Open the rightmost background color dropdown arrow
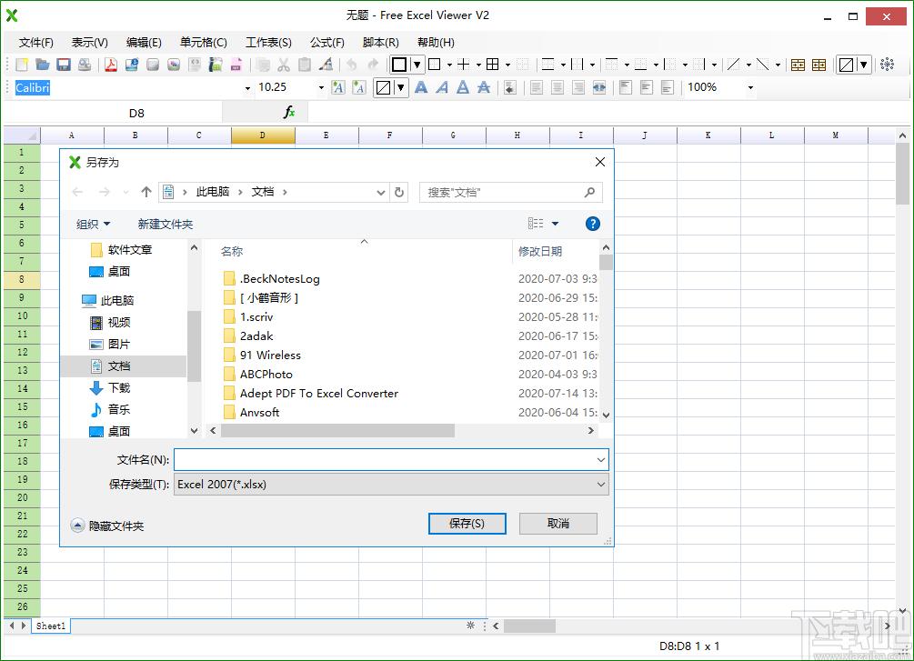This screenshot has height=661, width=914. [x=863, y=65]
